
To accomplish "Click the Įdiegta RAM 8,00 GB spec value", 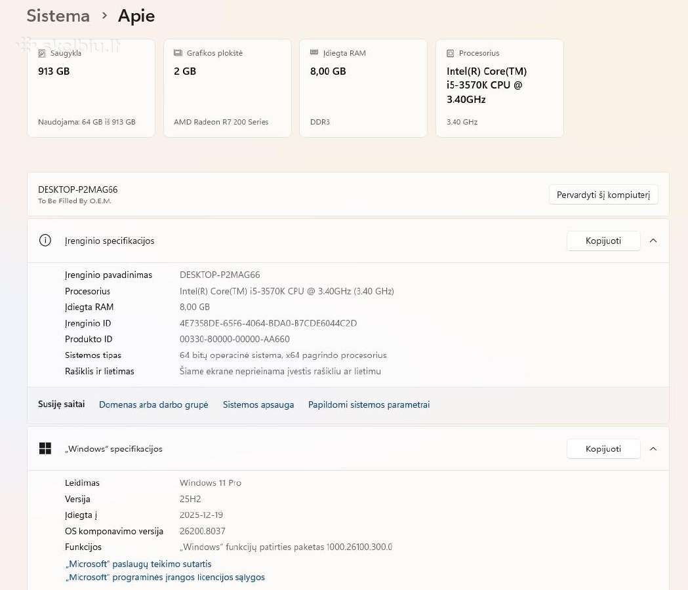I will click(194, 307).
